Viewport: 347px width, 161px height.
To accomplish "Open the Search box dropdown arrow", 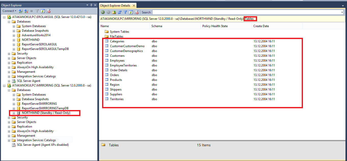I will click(342, 12).
